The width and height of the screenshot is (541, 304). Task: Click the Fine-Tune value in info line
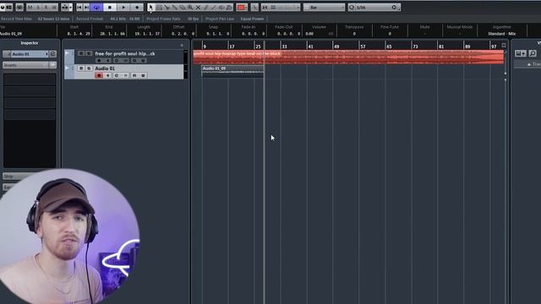click(x=390, y=34)
